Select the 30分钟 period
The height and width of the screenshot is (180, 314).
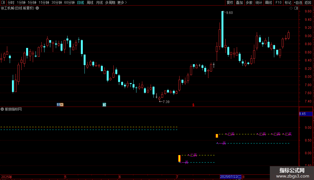pos(57,2)
